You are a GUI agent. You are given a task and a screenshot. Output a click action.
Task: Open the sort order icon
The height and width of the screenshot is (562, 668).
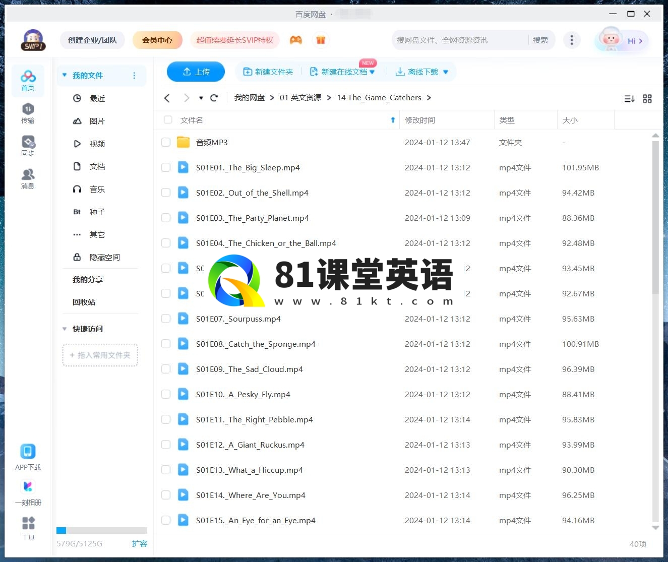pos(629,99)
